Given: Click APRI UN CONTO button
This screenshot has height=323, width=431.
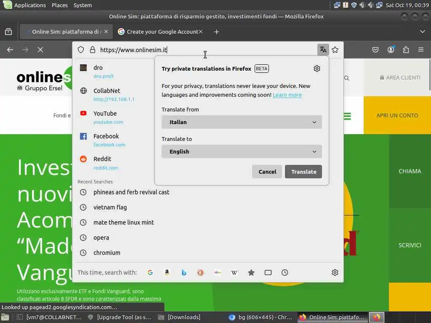Looking at the screenshot, I should click(397, 115).
